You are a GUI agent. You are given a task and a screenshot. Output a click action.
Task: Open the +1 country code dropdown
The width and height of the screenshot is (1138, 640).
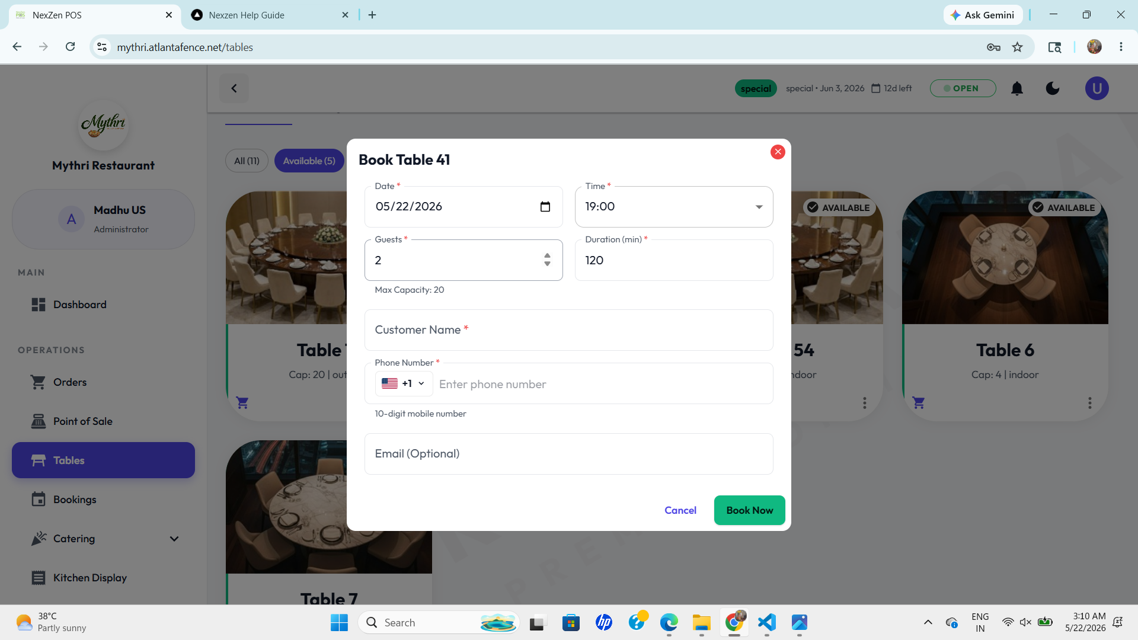(404, 383)
